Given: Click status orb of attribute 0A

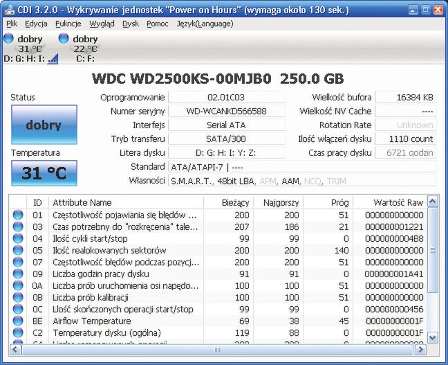Looking at the screenshot, I should pyautogui.click(x=18, y=285).
